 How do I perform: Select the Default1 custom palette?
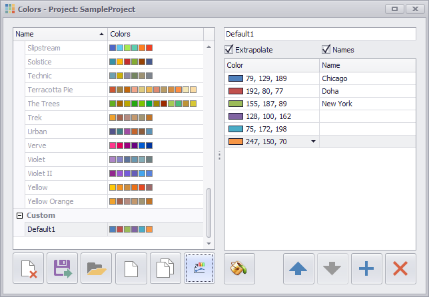[x=41, y=229]
